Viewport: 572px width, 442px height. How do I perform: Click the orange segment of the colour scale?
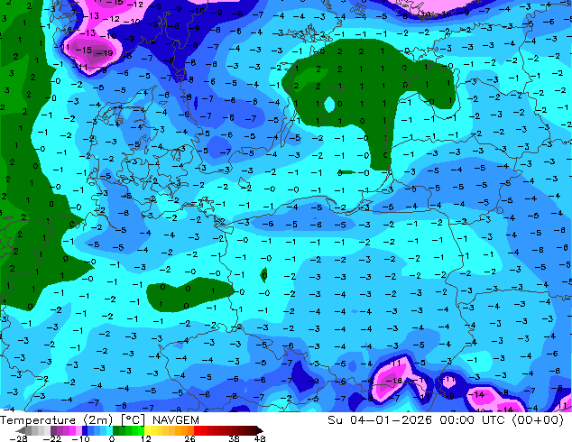[184, 430]
